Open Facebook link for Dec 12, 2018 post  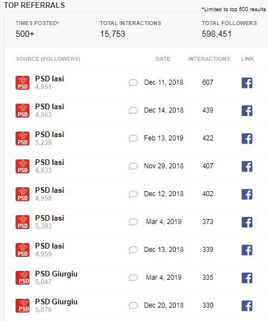click(247, 194)
